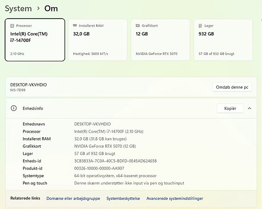Click the Installeret RAM memory icon
Screen dimensions: 262x209
(x=75, y=25)
